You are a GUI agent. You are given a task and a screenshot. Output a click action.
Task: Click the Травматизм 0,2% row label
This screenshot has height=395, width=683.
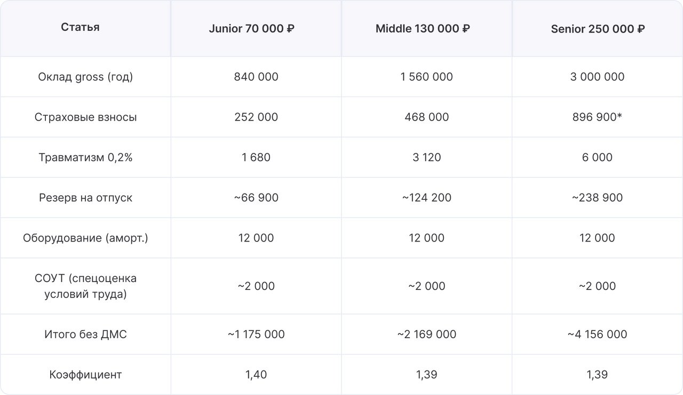coord(85,157)
